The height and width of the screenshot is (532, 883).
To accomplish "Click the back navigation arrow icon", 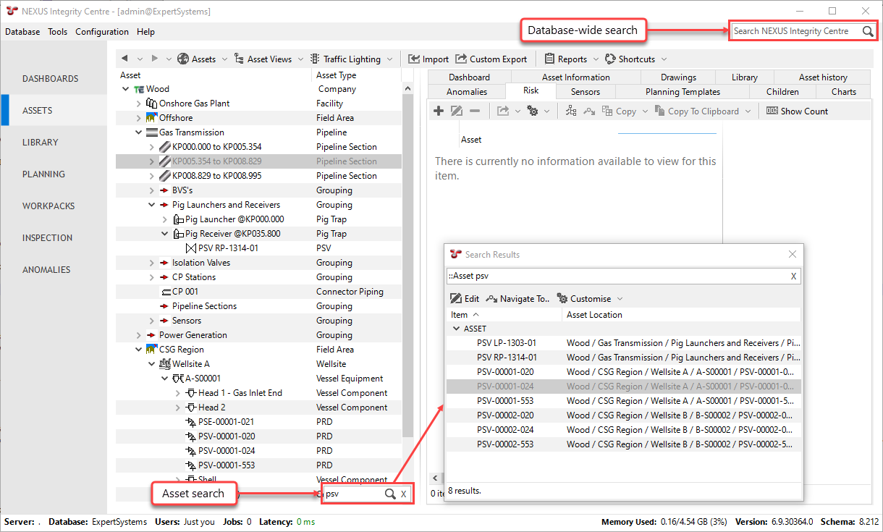I will pos(124,59).
